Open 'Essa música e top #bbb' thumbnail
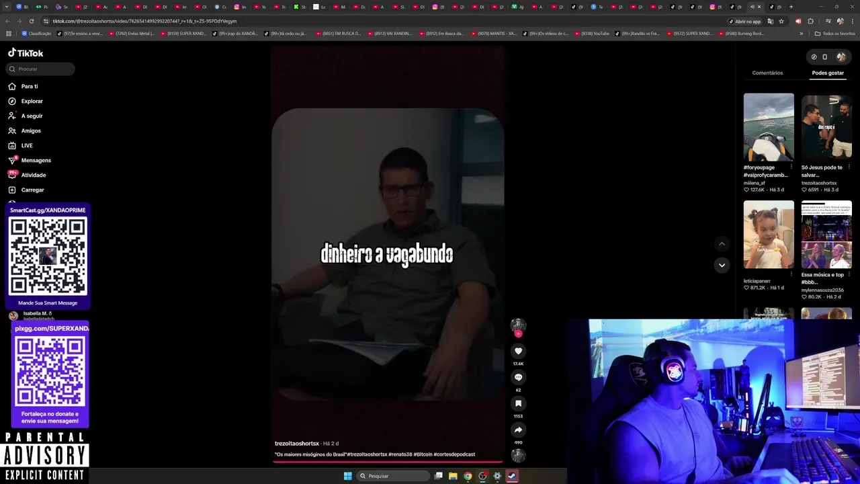 click(x=826, y=235)
